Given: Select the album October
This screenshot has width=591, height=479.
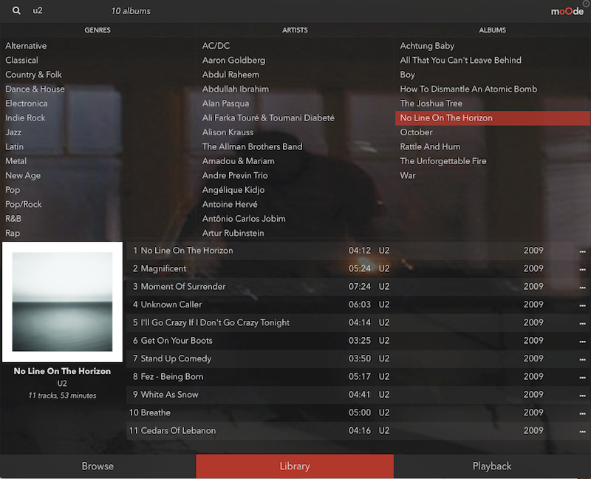Looking at the screenshot, I should (416, 132).
